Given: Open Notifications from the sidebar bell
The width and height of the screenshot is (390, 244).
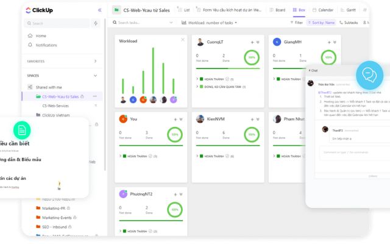Looking at the screenshot, I should pyautogui.click(x=46, y=45).
